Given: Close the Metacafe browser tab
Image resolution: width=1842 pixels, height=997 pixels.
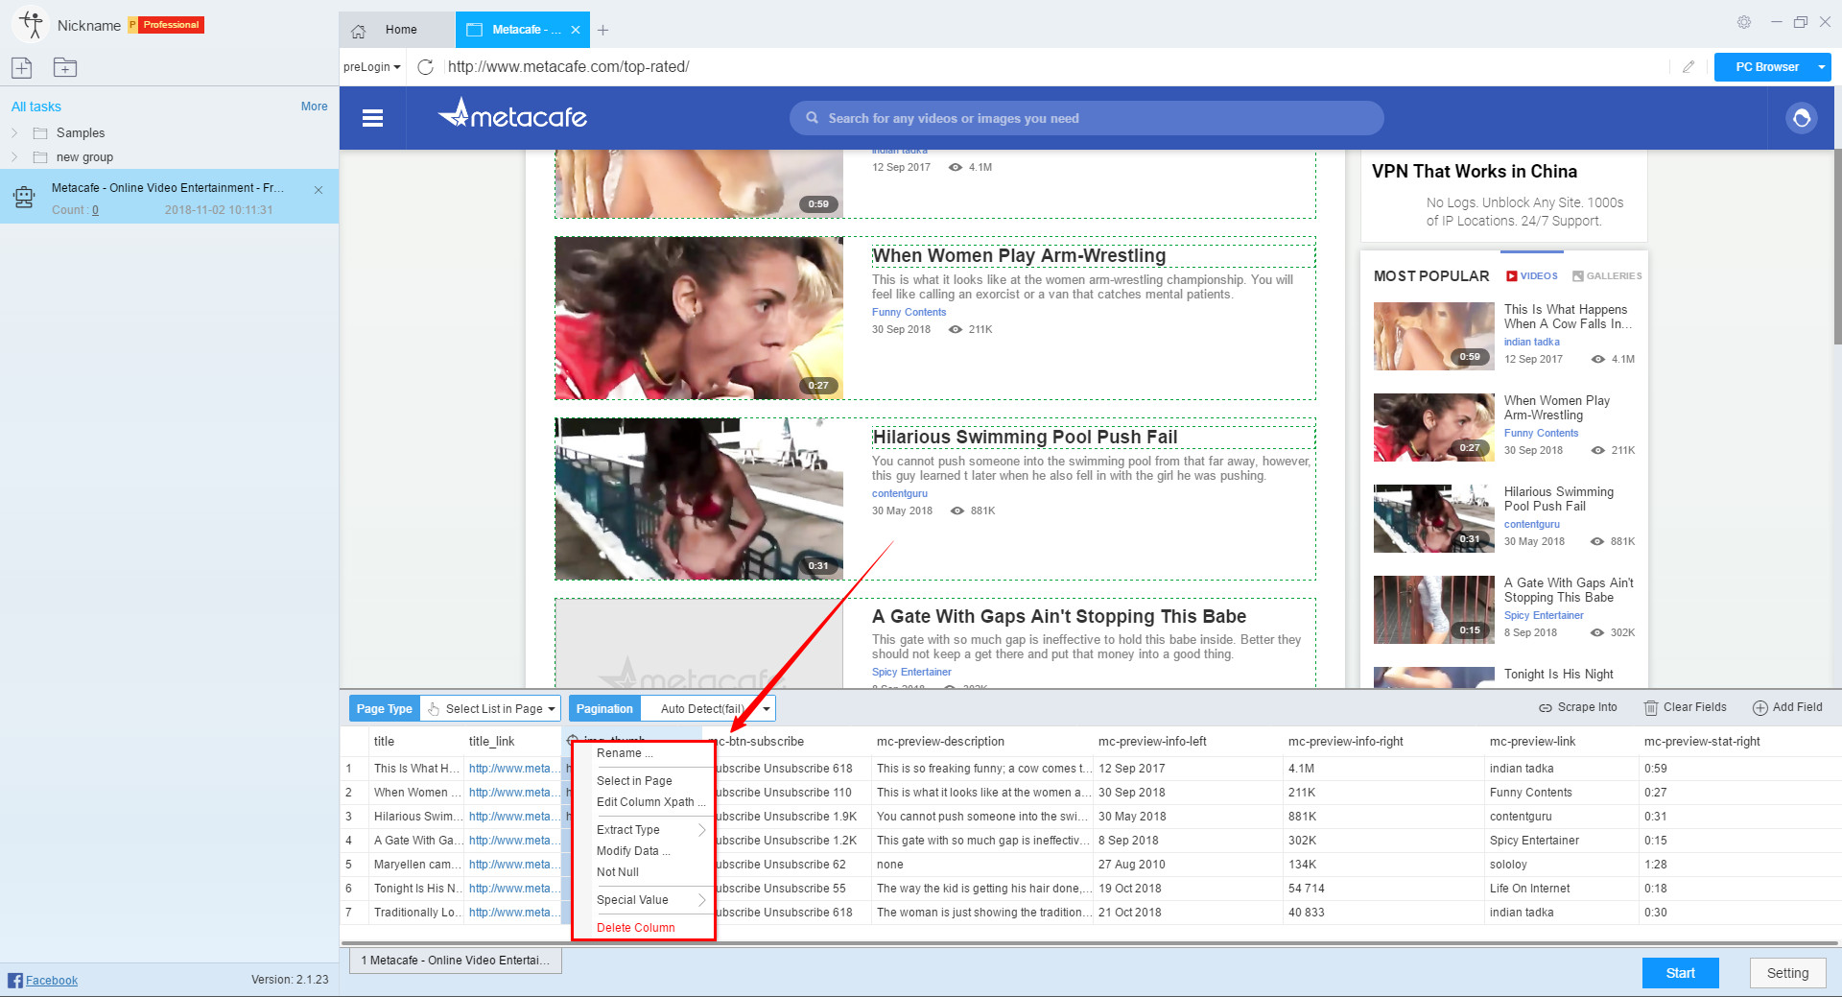Looking at the screenshot, I should [576, 30].
